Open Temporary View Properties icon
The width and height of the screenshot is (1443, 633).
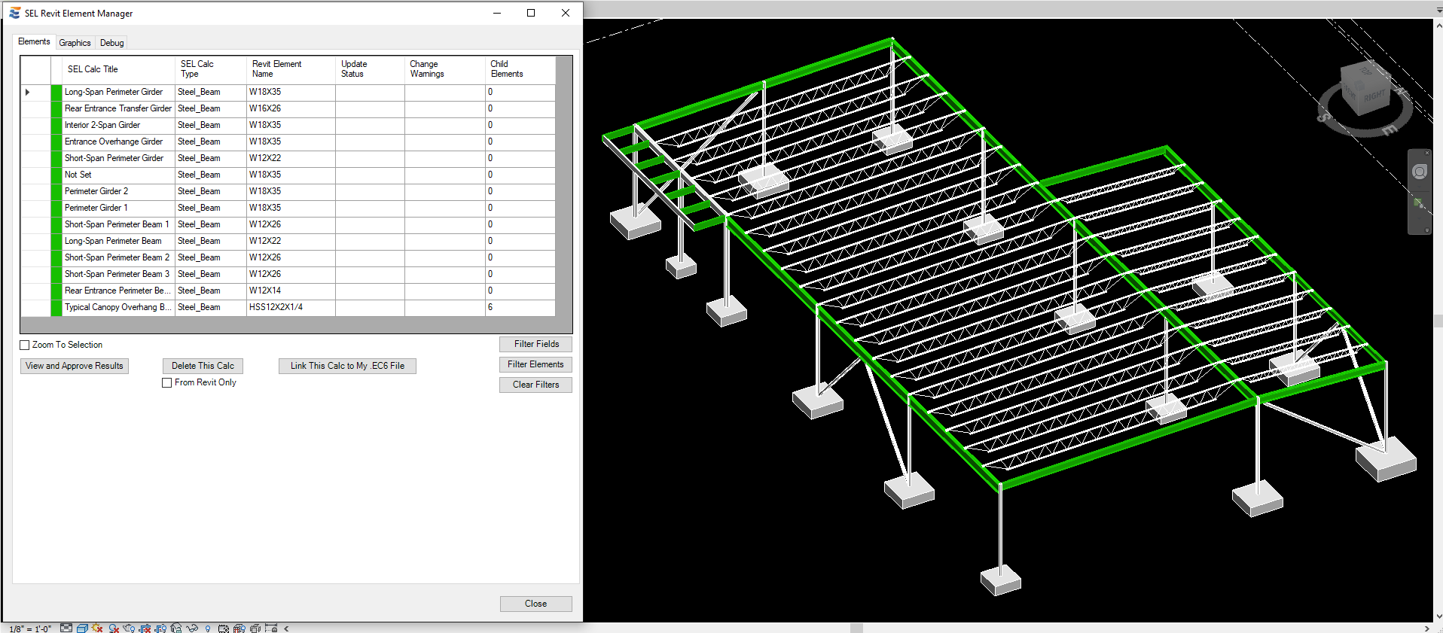click(223, 628)
